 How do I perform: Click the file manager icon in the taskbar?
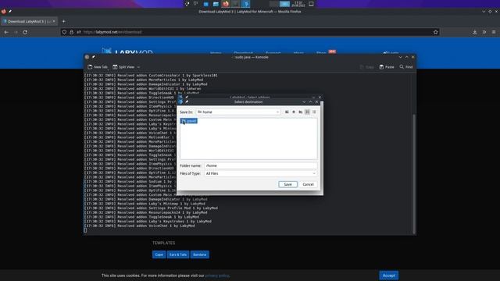pos(216,4)
